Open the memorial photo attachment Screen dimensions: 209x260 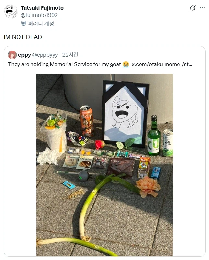point(104,165)
